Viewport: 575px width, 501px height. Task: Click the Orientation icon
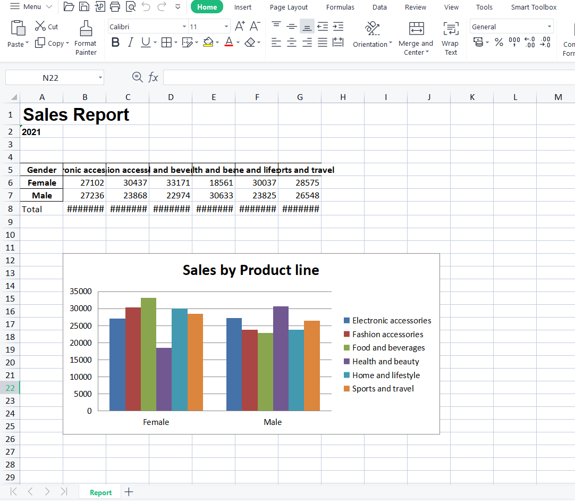[x=372, y=28]
